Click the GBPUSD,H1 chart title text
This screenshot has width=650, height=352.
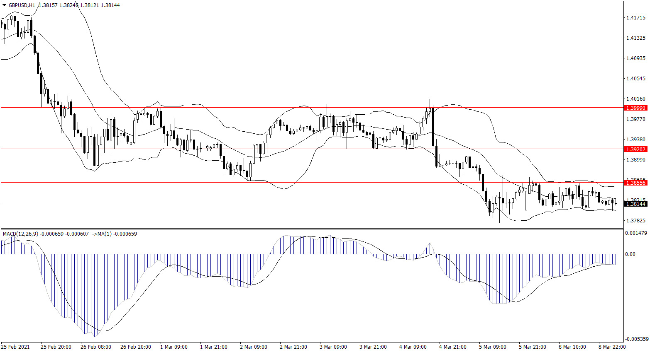click(x=22, y=5)
